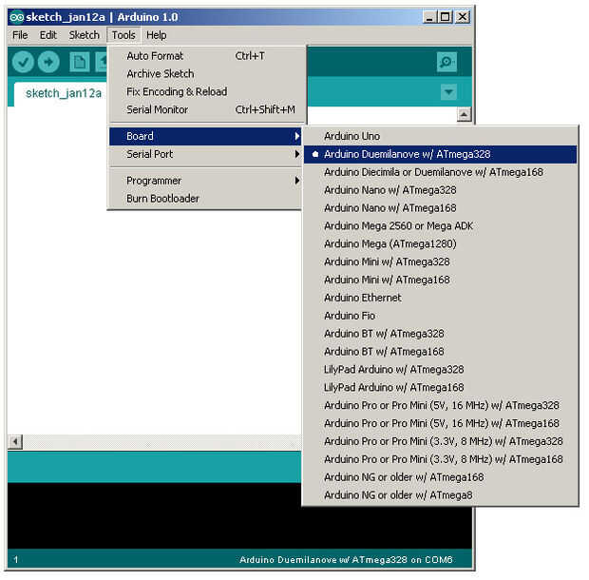The height and width of the screenshot is (580, 589).
Task: Select Arduino Fio board
Action: (x=440, y=316)
